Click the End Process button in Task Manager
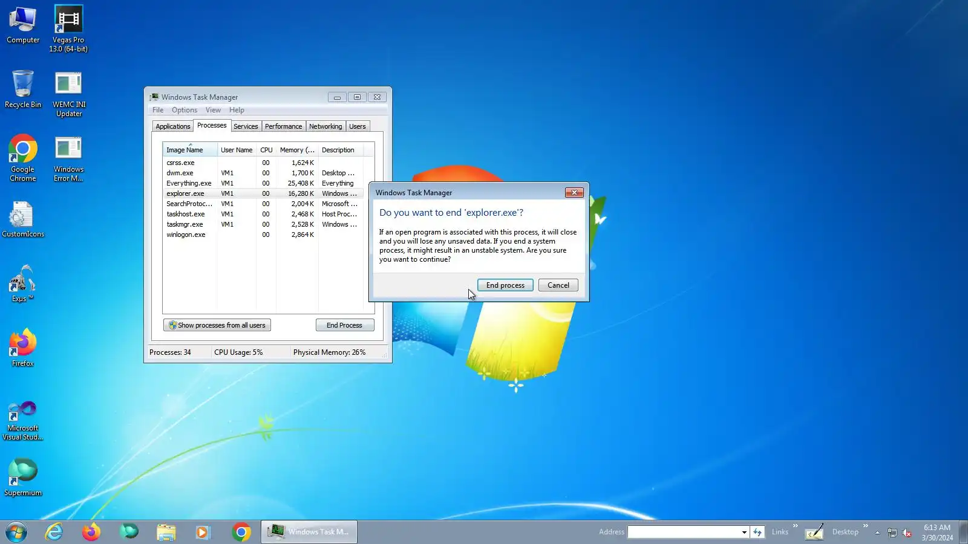 pos(345,325)
